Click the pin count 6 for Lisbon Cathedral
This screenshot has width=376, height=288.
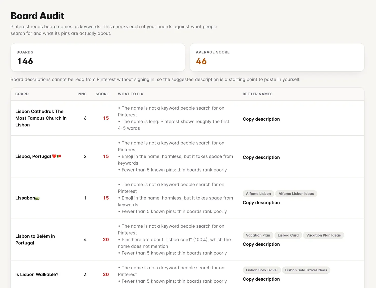pyautogui.click(x=85, y=118)
